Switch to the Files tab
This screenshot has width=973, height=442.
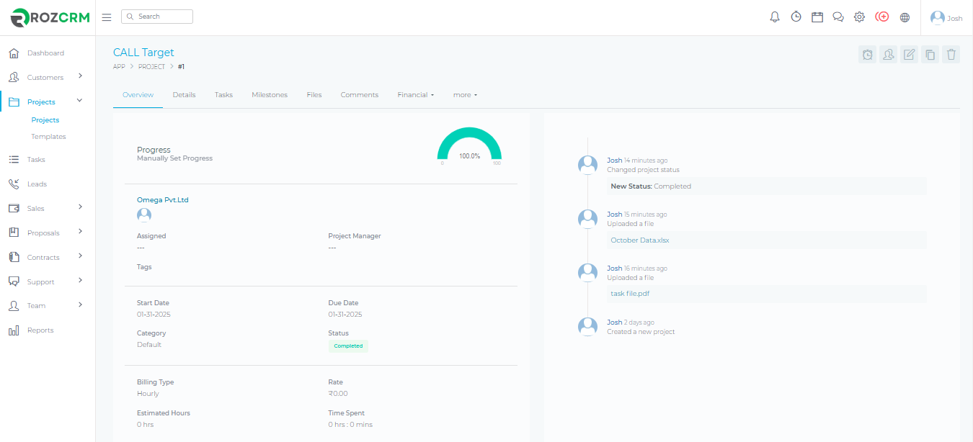coord(314,95)
